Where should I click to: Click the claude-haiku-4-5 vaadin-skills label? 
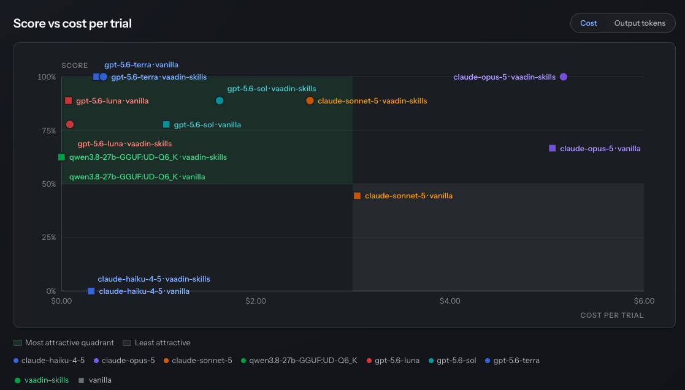click(x=154, y=279)
